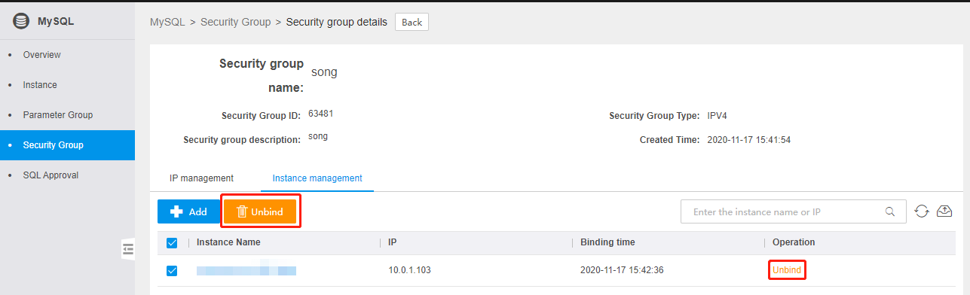Open the blurred instance name link
The image size is (970, 295).
pyautogui.click(x=246, y=270)
